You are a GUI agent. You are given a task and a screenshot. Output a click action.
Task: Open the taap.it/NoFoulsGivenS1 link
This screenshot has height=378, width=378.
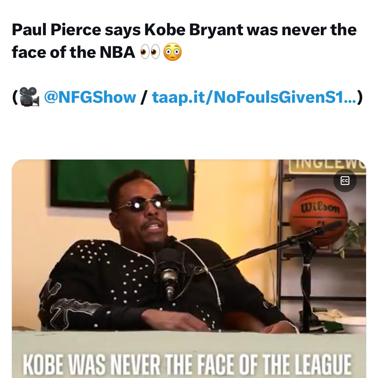click(255, 97)
